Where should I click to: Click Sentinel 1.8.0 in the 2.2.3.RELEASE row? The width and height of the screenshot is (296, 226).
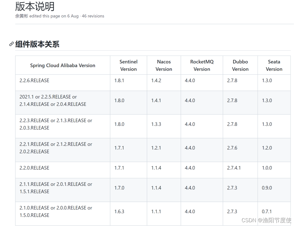tap(119, 124)
